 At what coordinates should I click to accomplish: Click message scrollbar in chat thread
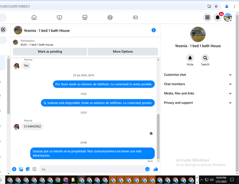[x=158, y=137]
